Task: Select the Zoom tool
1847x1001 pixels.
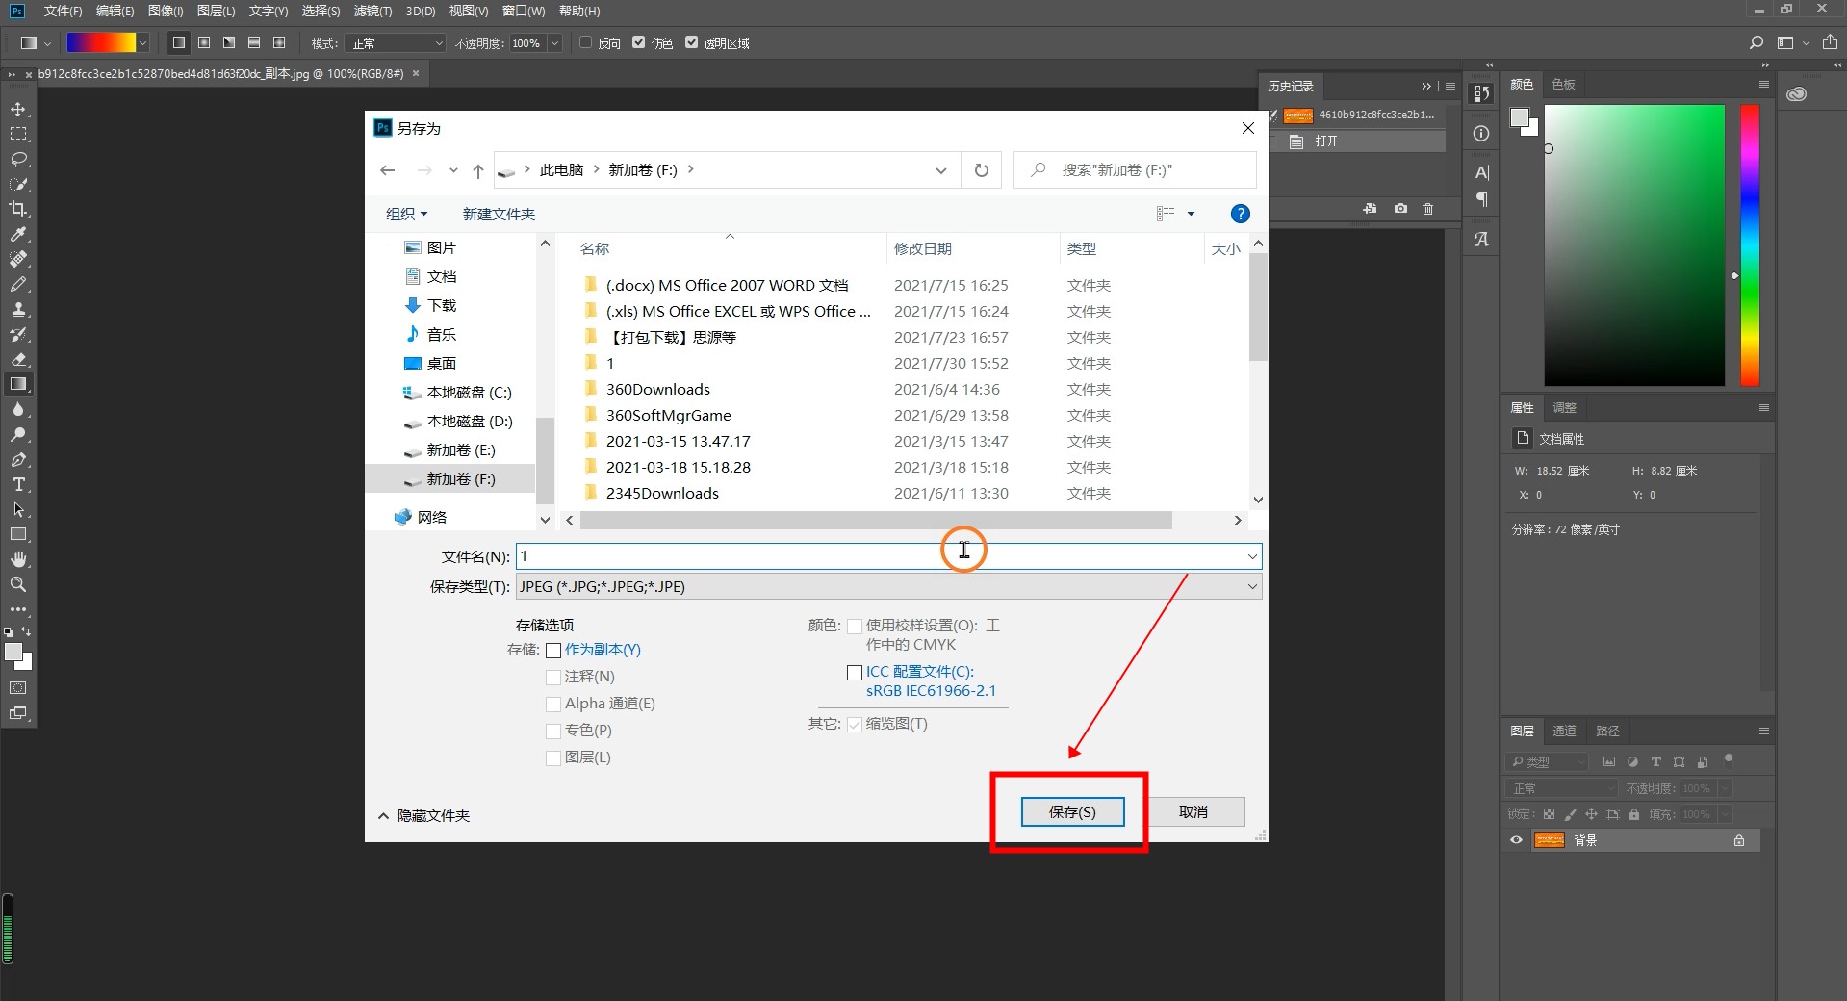Action: [x=18, y=584]
